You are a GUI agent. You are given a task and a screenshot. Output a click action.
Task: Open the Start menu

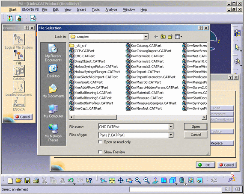coord(12,10)
